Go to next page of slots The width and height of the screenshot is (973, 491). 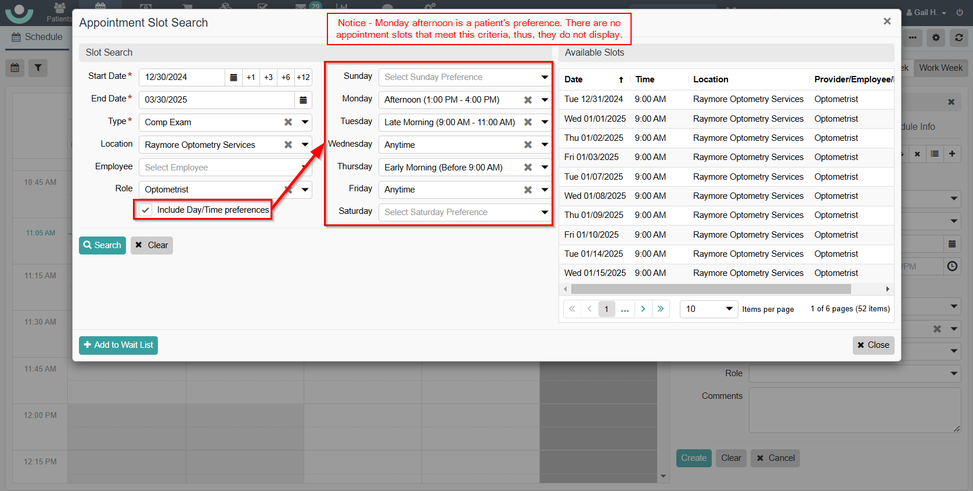pos(643,309)
